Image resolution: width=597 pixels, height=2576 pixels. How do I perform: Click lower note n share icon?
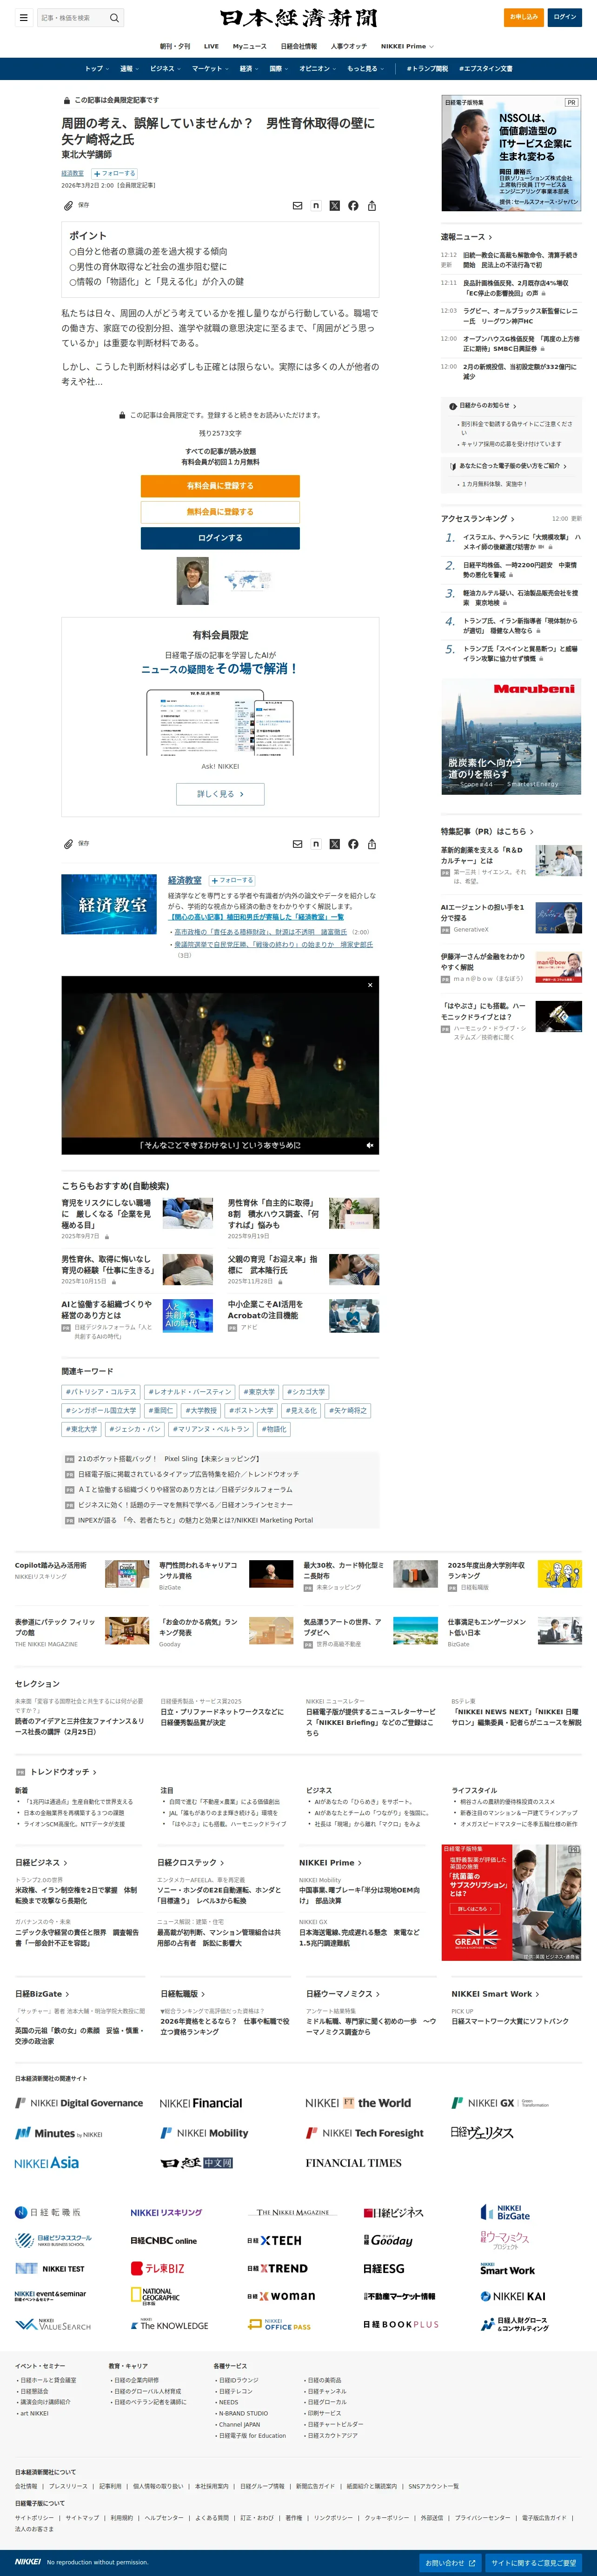[x=316, y=843]
